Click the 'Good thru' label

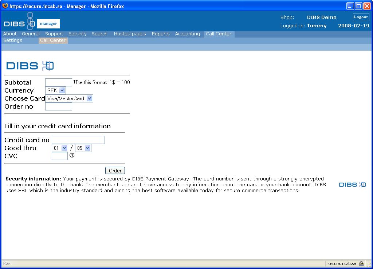(20, 148)
